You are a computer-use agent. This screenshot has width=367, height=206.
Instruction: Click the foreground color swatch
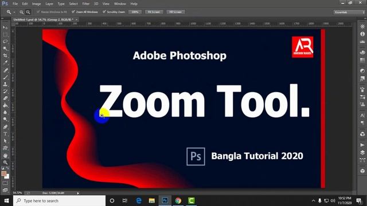point(4,173)
